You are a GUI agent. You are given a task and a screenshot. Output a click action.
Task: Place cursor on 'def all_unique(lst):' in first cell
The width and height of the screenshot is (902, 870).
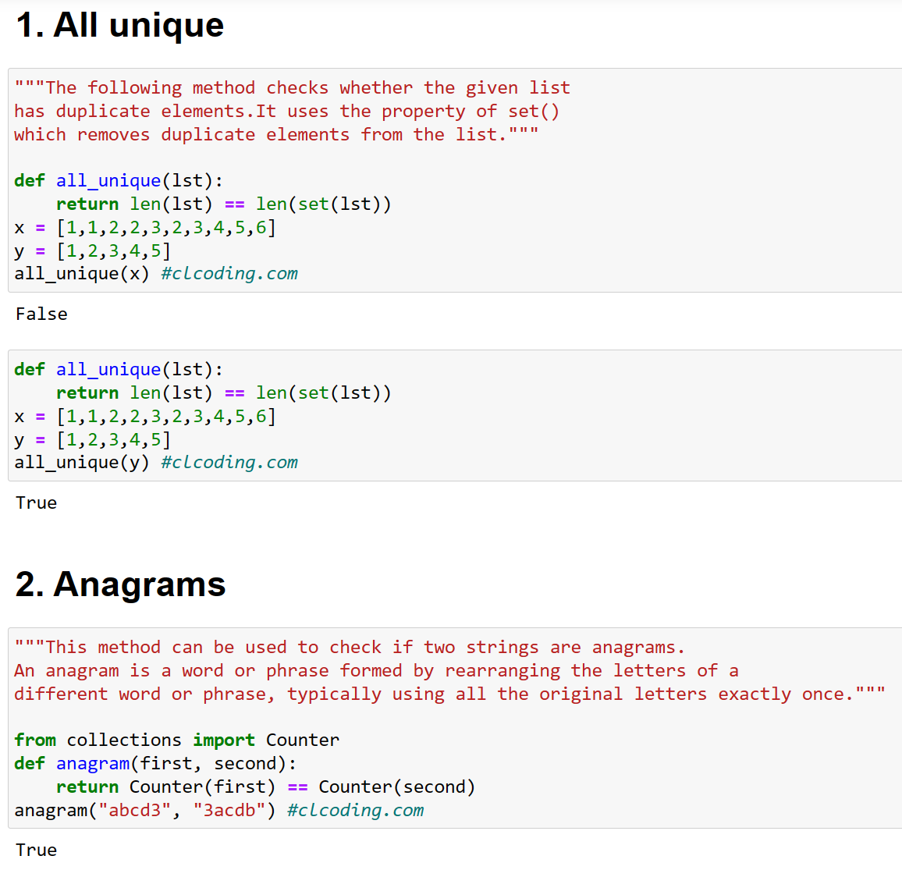119,181
